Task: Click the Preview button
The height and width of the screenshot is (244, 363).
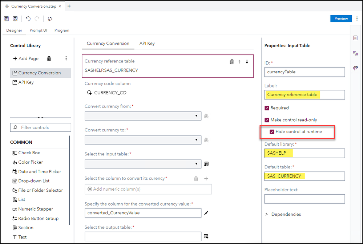Action: pyautogui.click(x=341, y=19)
